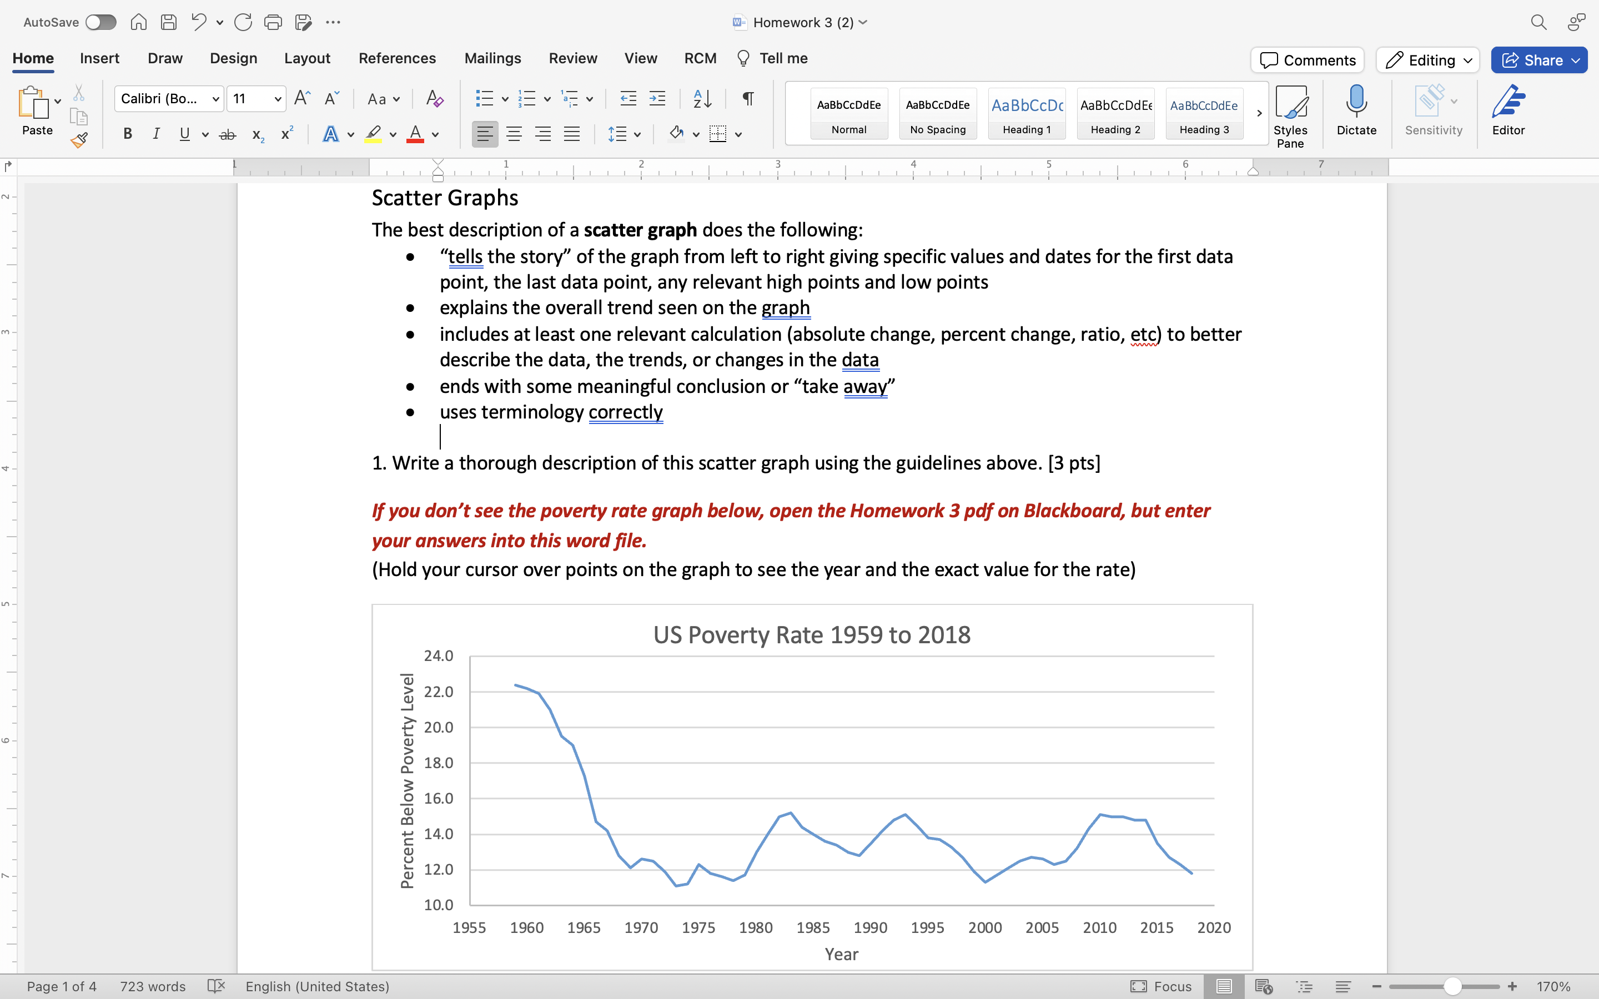Click the Superscript icon

pos(286,134)
